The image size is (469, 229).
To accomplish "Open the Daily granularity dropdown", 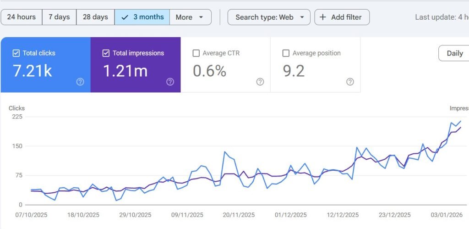I will click(454, 53).
